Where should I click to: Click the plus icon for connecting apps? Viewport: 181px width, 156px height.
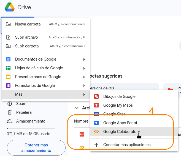tap(96, 145)
